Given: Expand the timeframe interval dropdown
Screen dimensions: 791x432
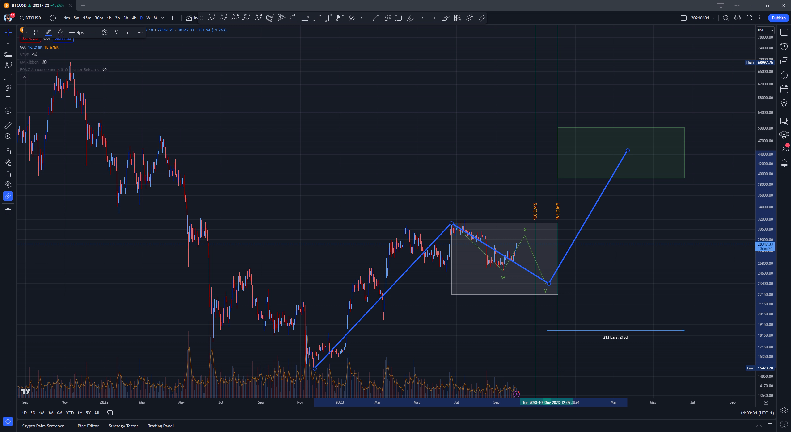Looking at the screenshot, I should point(163,18).
